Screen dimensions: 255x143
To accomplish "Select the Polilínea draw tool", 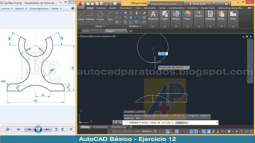I will 90,16.
